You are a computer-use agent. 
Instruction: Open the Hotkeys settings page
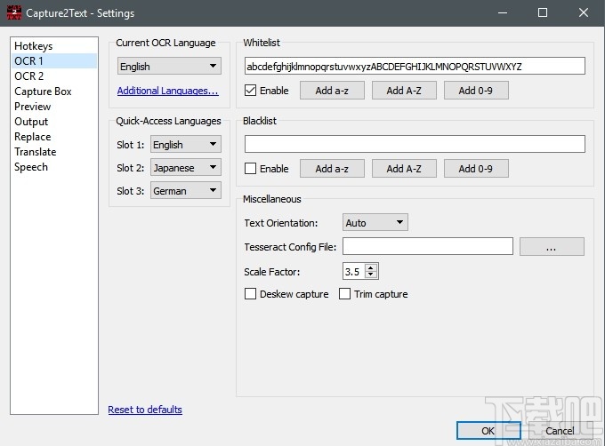pyautogui.click(x=54, y=46)
